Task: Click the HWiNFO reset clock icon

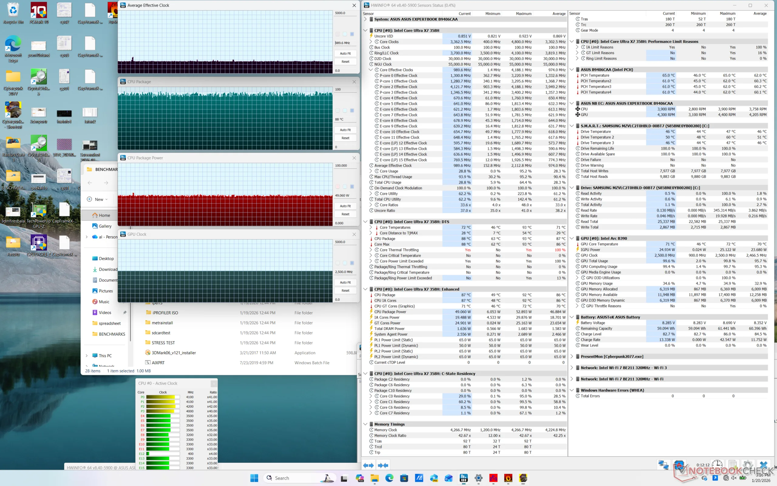Action: pyautogui.click(x=717, y=465)
